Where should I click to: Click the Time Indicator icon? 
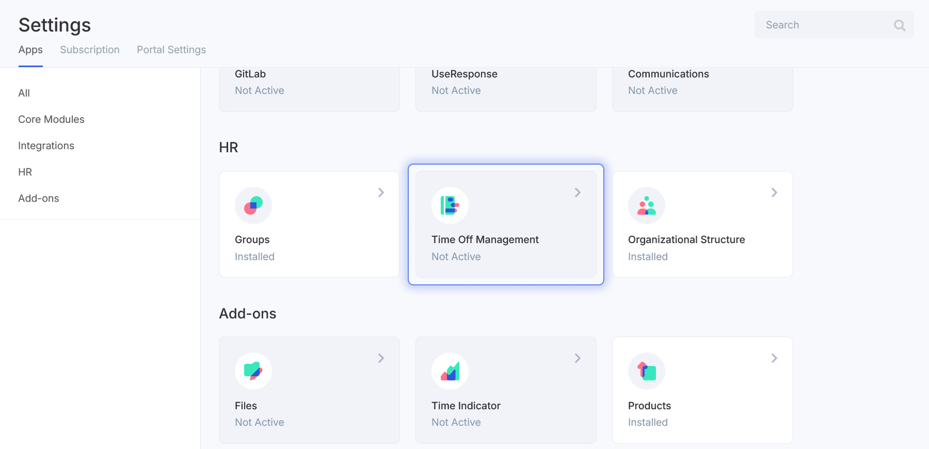point(450,371)
